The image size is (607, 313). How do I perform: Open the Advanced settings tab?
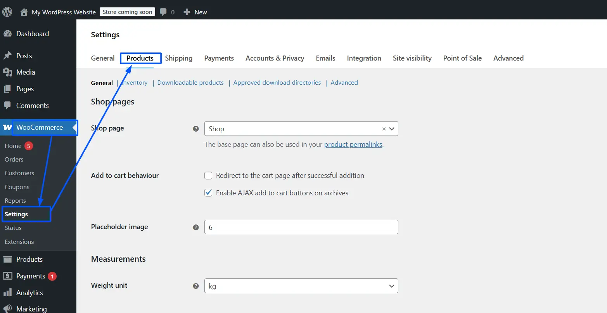(508, 58)
